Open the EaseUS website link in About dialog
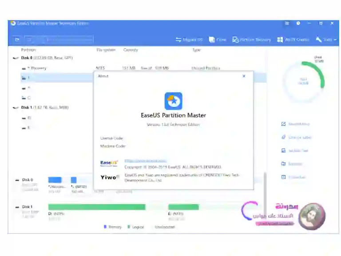Viewport: 341px width, 256px height. click(146, 160)
